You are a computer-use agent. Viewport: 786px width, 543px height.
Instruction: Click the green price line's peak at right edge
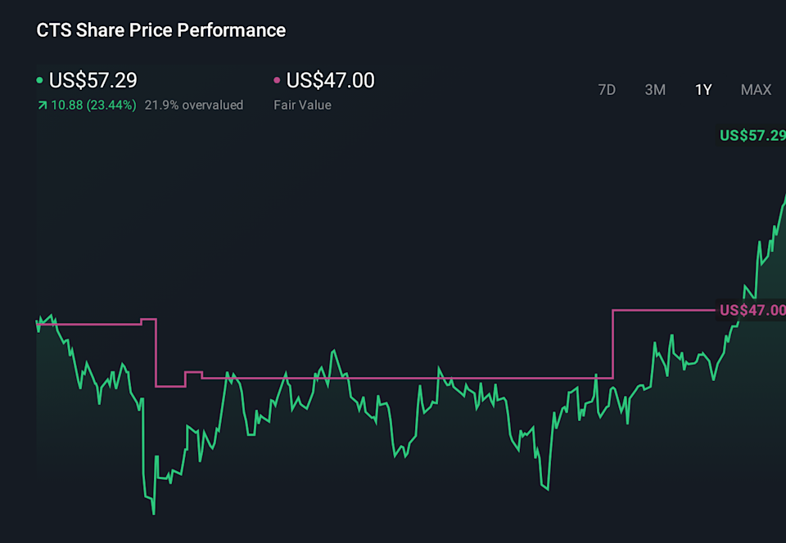[784, 197]
